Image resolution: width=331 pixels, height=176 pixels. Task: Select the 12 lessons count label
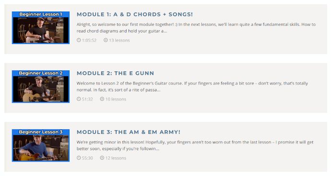[116, 158]
